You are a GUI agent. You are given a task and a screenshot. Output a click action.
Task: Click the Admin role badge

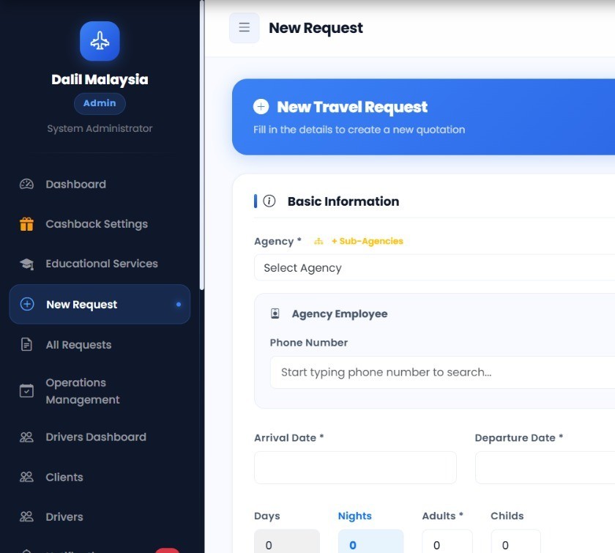tap(100, 103)
